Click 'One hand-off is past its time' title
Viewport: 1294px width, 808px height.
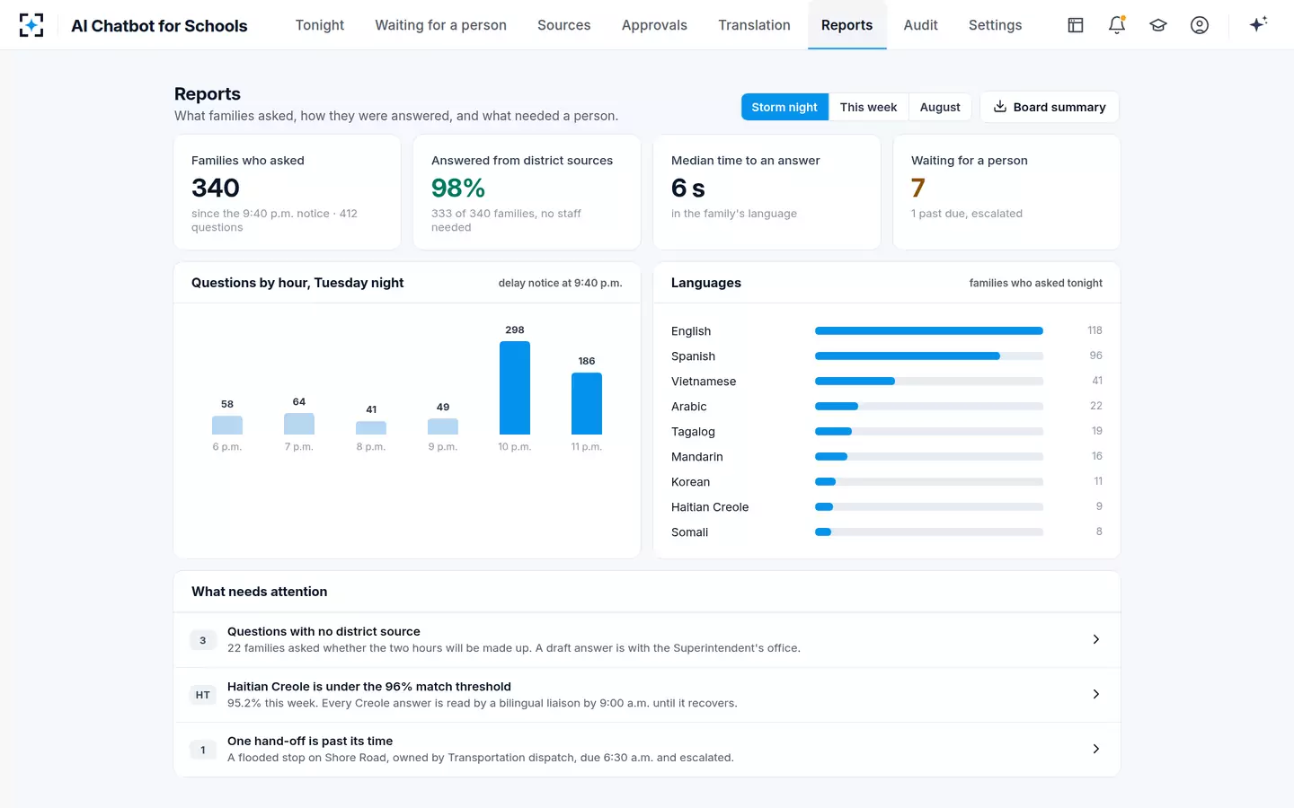tap(310, 742)
